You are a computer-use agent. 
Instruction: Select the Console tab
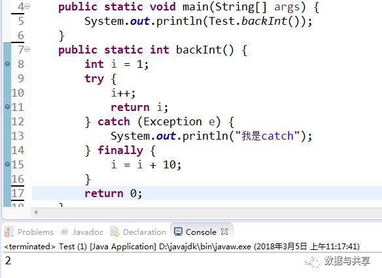(201, 232)
